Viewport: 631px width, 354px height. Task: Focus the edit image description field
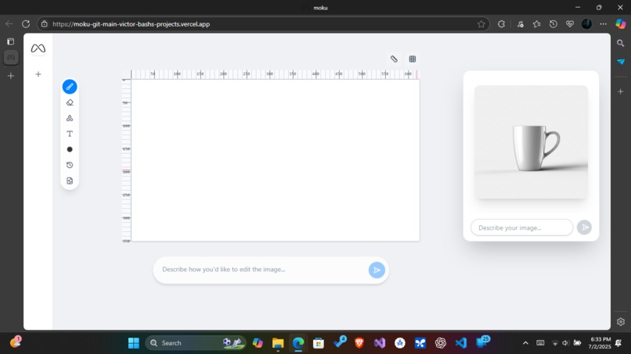(x=262, y=270)
